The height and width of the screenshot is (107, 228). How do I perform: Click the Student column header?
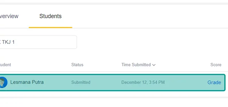pyautogui.click(x=5, y=65)
